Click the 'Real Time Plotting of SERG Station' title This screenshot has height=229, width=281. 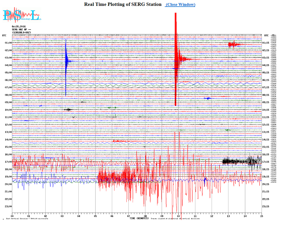pos(123,4)
